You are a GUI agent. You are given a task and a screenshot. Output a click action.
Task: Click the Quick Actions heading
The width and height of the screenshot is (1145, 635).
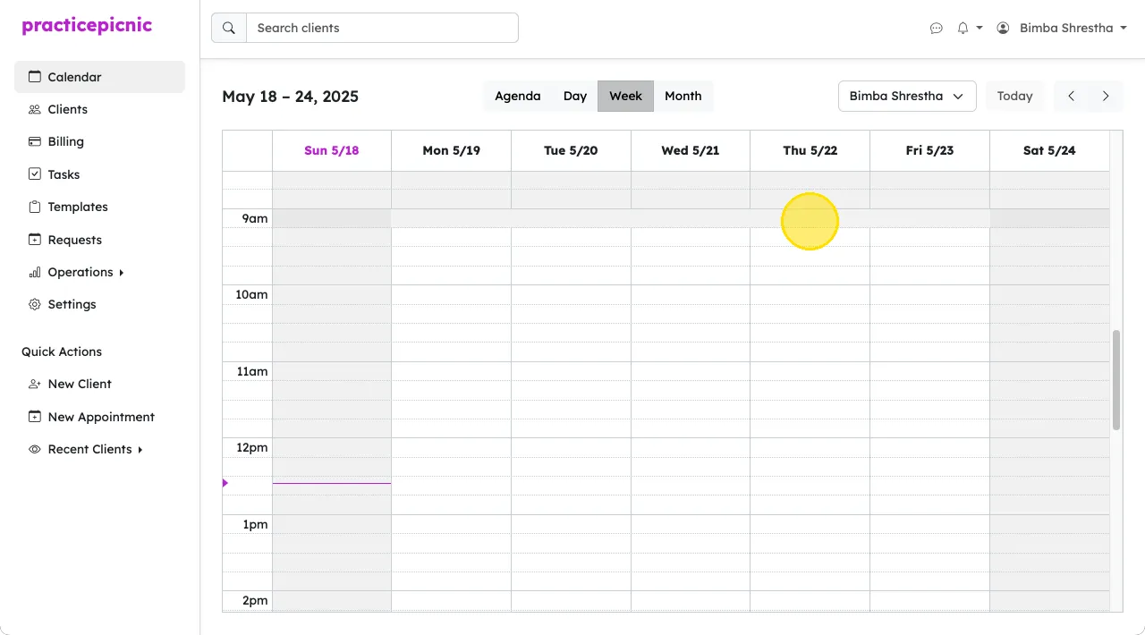point(62,351)
